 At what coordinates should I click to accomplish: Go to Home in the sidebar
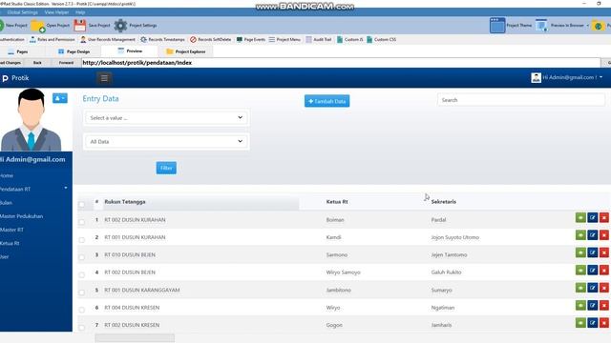(x=7, y=175)
